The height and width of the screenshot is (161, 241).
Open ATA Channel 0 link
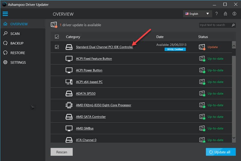tap(86, 140)
